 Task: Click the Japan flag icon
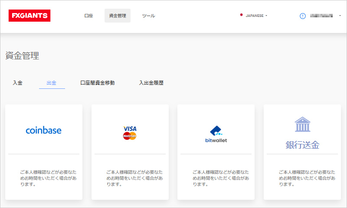[241, 15]
